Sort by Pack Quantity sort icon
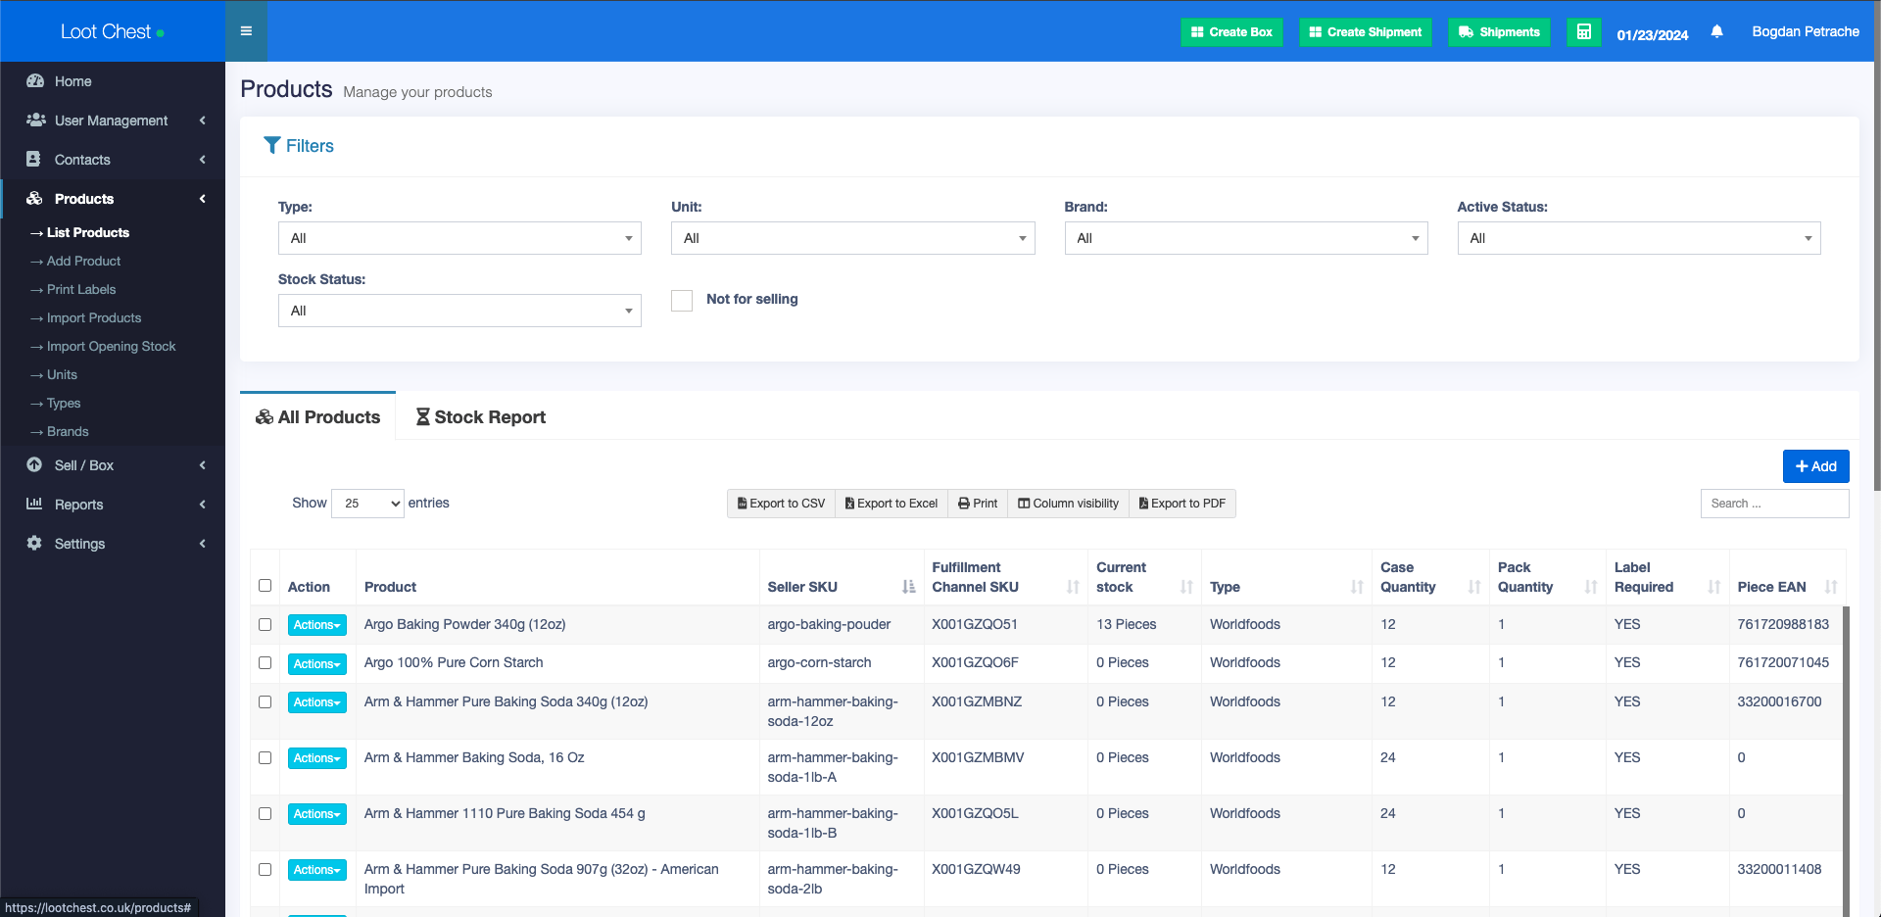This screenshot has width=1881, height=917. pyautogui.click(x=1591, y=587)
